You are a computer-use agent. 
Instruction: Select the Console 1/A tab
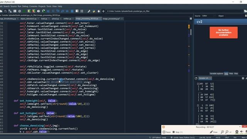click(x=205, y=78)
